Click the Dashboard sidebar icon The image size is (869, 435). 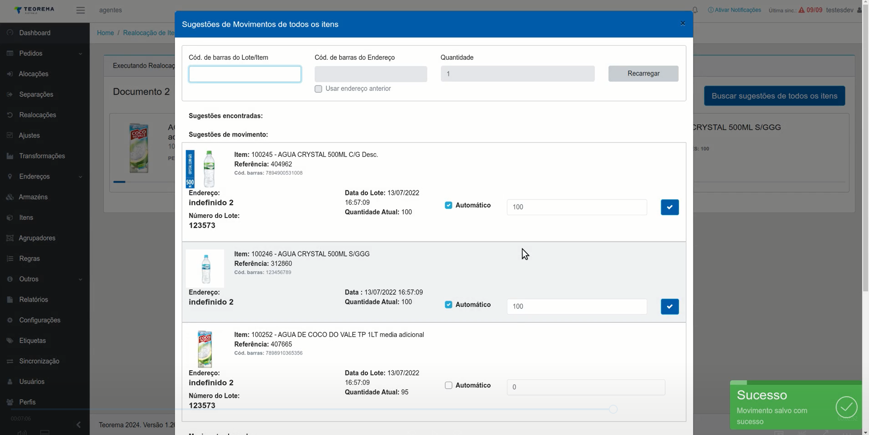tap(10, 33)
